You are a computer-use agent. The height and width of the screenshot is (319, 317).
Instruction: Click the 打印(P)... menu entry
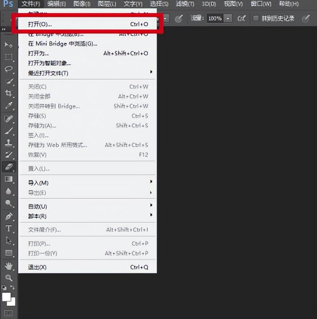tap(87, 243)
